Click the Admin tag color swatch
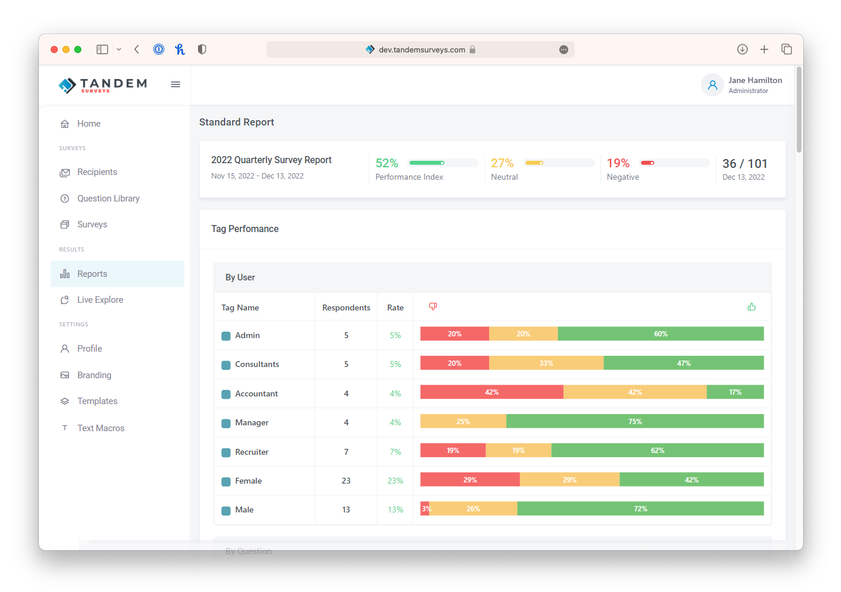 (226, 335)
